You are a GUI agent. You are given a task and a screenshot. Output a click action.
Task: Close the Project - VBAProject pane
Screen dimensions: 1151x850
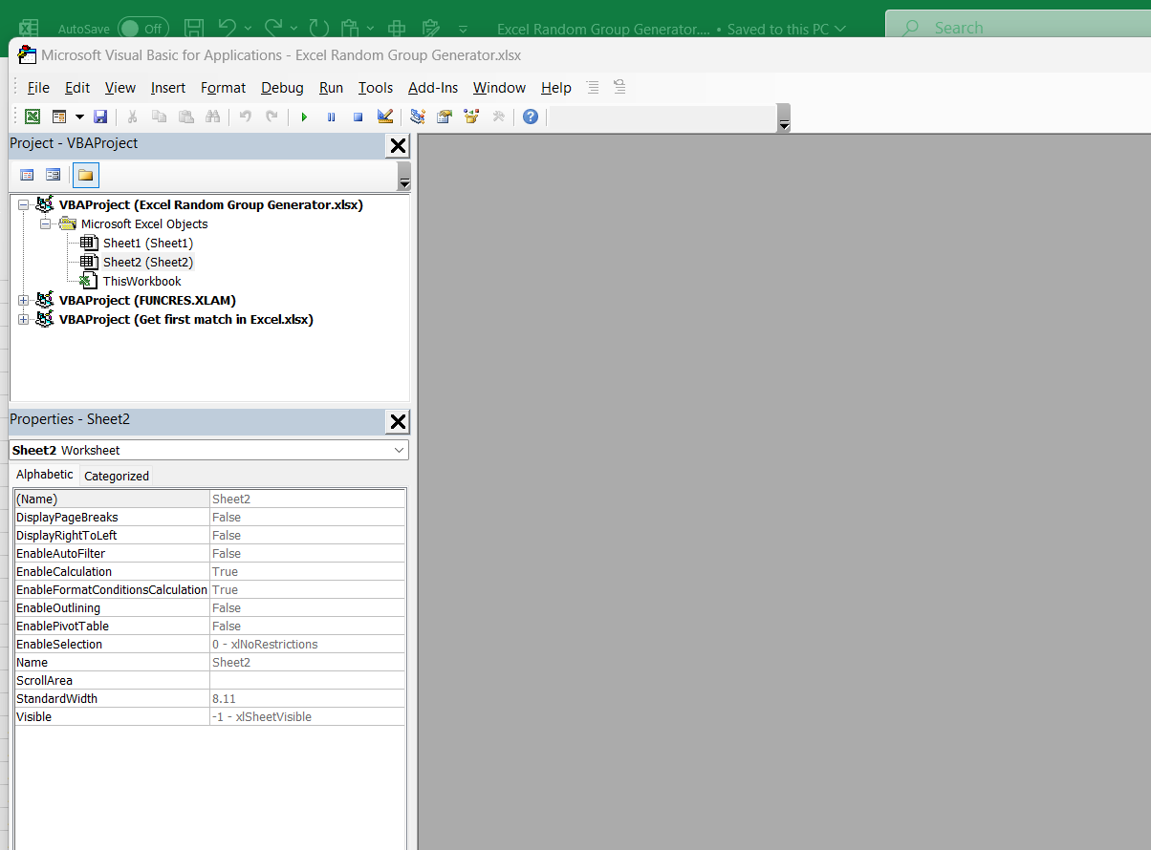(398, 146)
